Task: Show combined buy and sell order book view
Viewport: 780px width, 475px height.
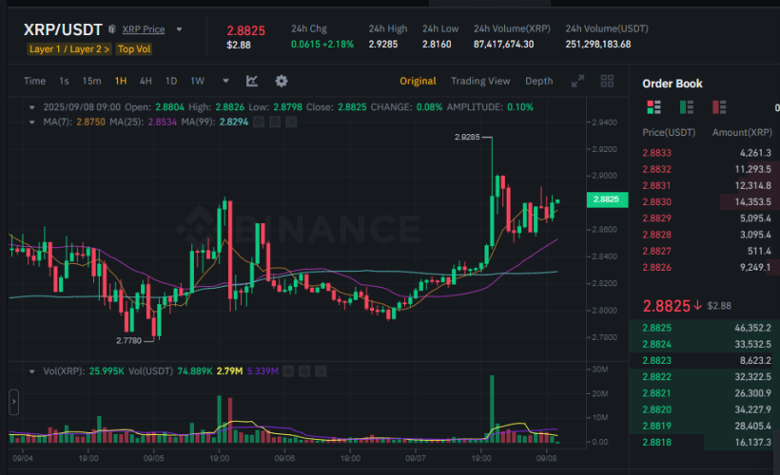Action: click(x=653, y=107)
